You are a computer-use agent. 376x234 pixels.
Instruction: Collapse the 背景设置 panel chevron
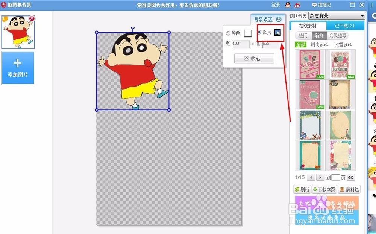[279, 20]
